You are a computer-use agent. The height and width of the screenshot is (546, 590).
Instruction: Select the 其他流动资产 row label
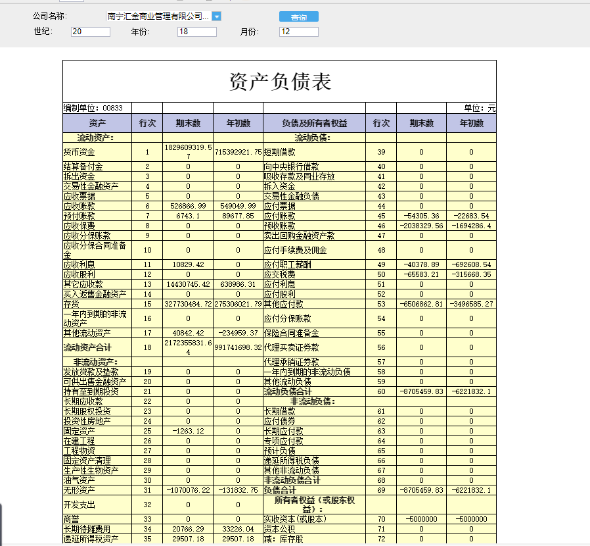pyautogui.click(x=87, y=333)
